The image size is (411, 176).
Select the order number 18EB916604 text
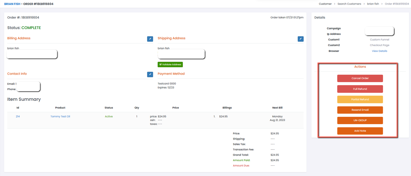(x=30, y=17)
